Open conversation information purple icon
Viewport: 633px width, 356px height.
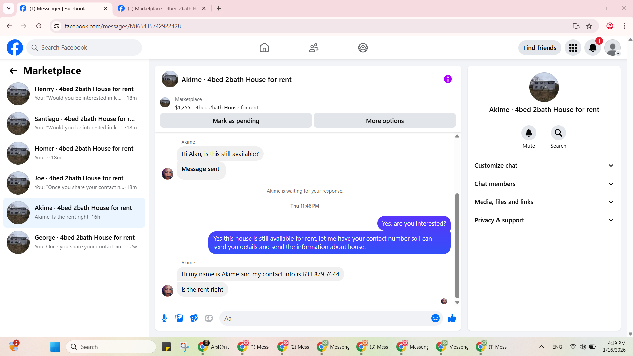click(448, 79)
